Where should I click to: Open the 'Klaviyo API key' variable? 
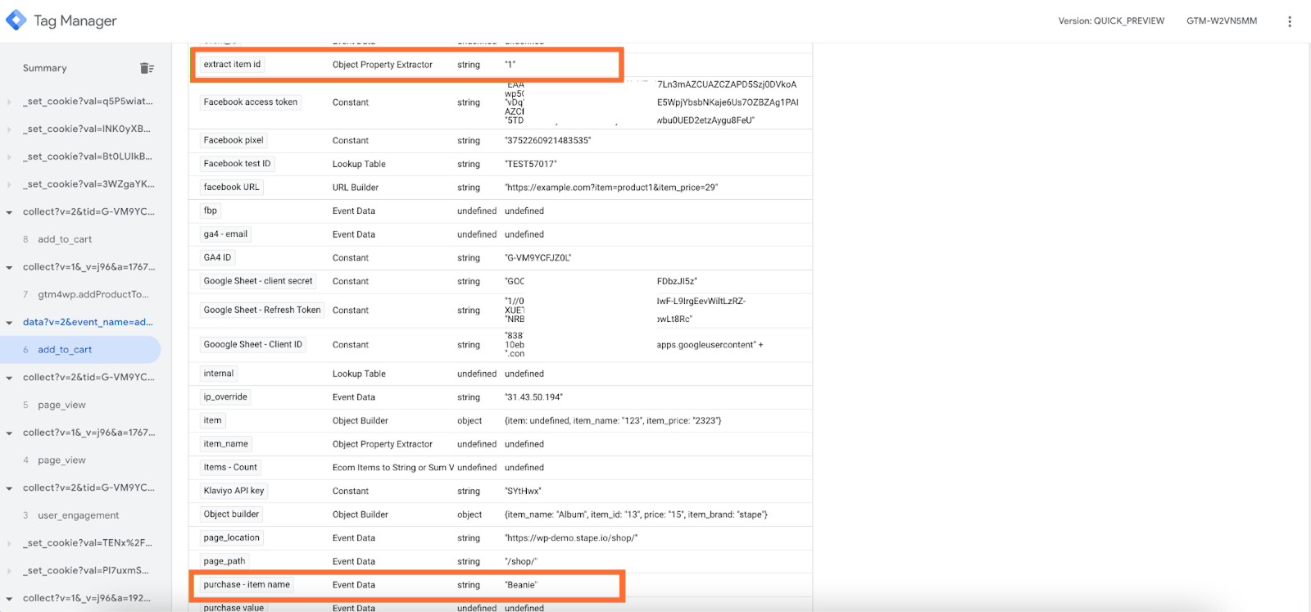point(234,491)
